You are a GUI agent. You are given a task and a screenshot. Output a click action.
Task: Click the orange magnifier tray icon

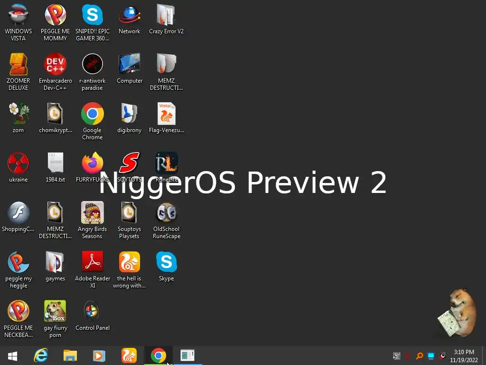click(x=420, y=355)
